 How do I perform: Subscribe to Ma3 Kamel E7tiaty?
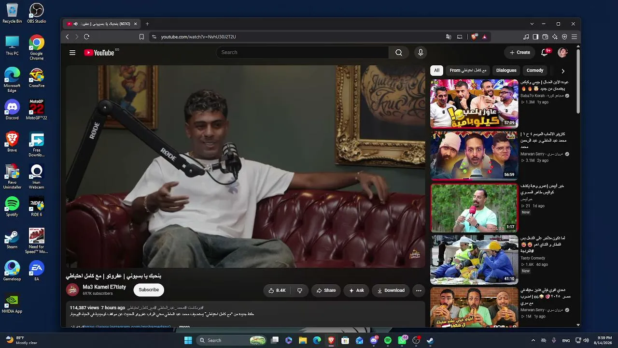click(x=149, y=290)
